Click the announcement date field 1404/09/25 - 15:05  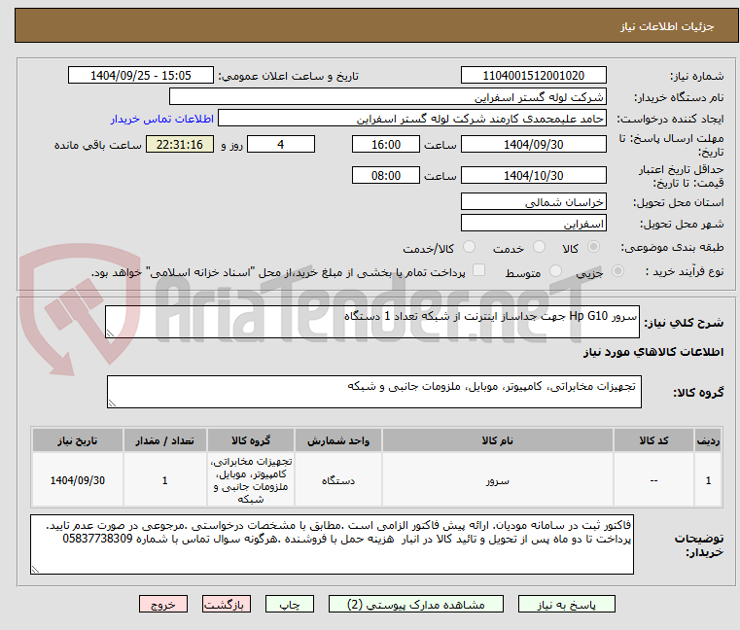141,76
